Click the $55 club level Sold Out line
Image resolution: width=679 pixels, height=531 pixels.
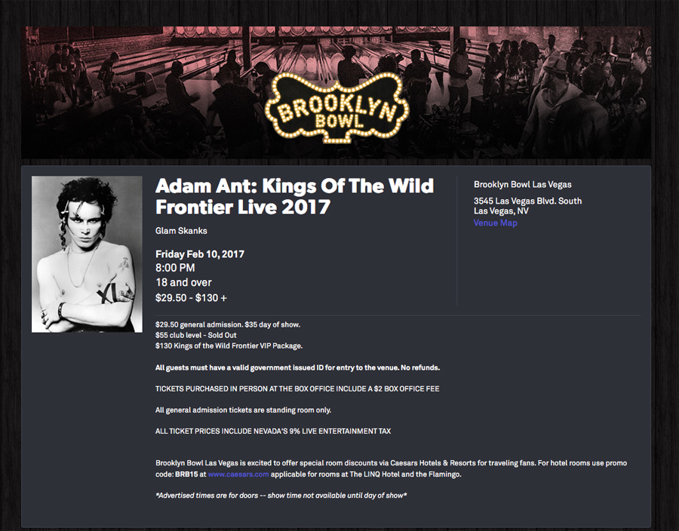(195, 335)
